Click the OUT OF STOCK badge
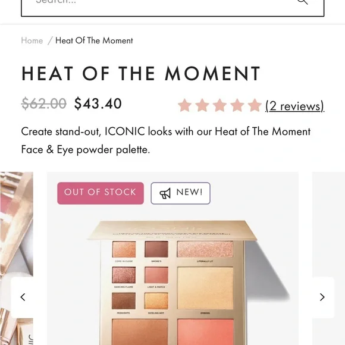The image size is (345, 345). [x=101, y=193]
